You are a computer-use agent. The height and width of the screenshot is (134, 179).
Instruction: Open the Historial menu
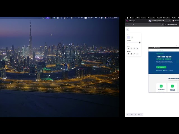point(159,18)
